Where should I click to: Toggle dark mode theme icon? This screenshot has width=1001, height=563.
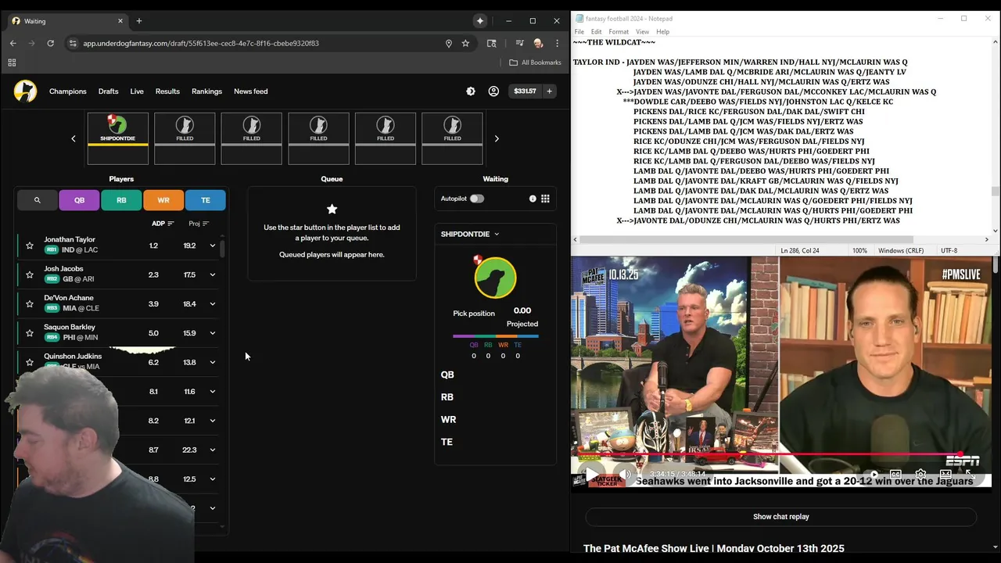(470, 91)
